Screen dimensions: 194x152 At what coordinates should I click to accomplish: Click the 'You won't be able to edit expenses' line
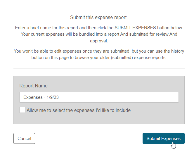(x=99, y=51)
